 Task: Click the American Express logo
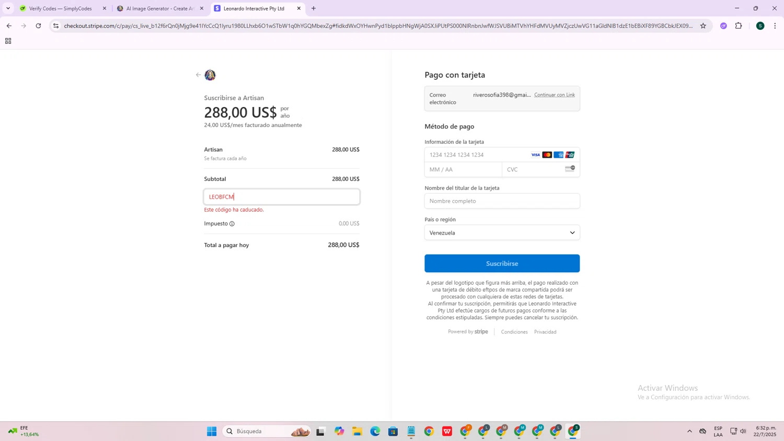point(559,155)
